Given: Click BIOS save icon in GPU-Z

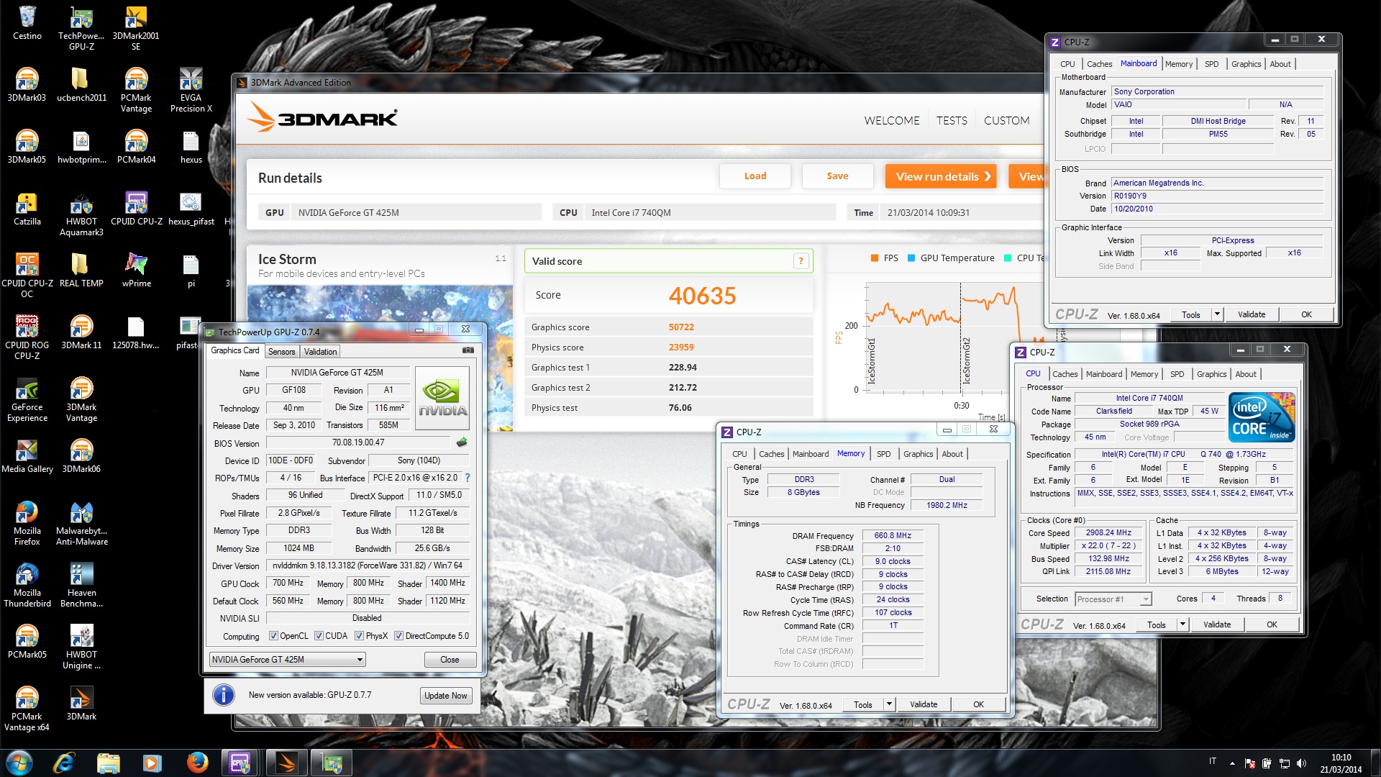Looking at the screenshot, I should [462, 442].
